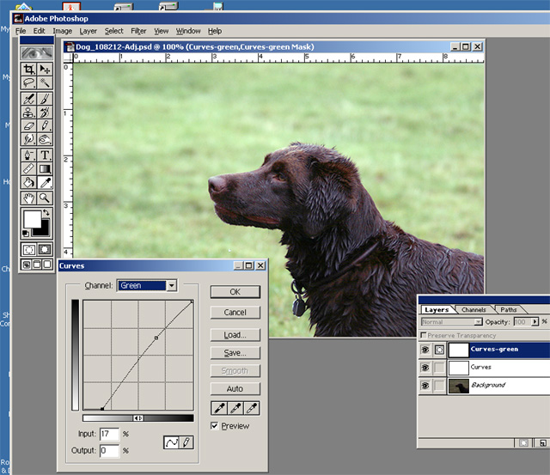
Task: Pick the gray point eyedropper in Curves
Action: (x=235, y=408)
